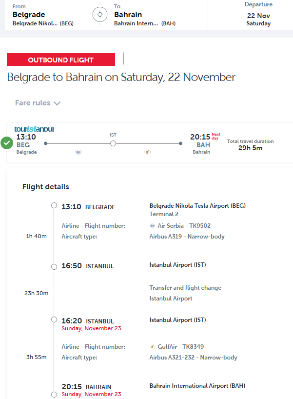
Task: Click the small Air Serbia icon under the route line
Action: [78, 152]
